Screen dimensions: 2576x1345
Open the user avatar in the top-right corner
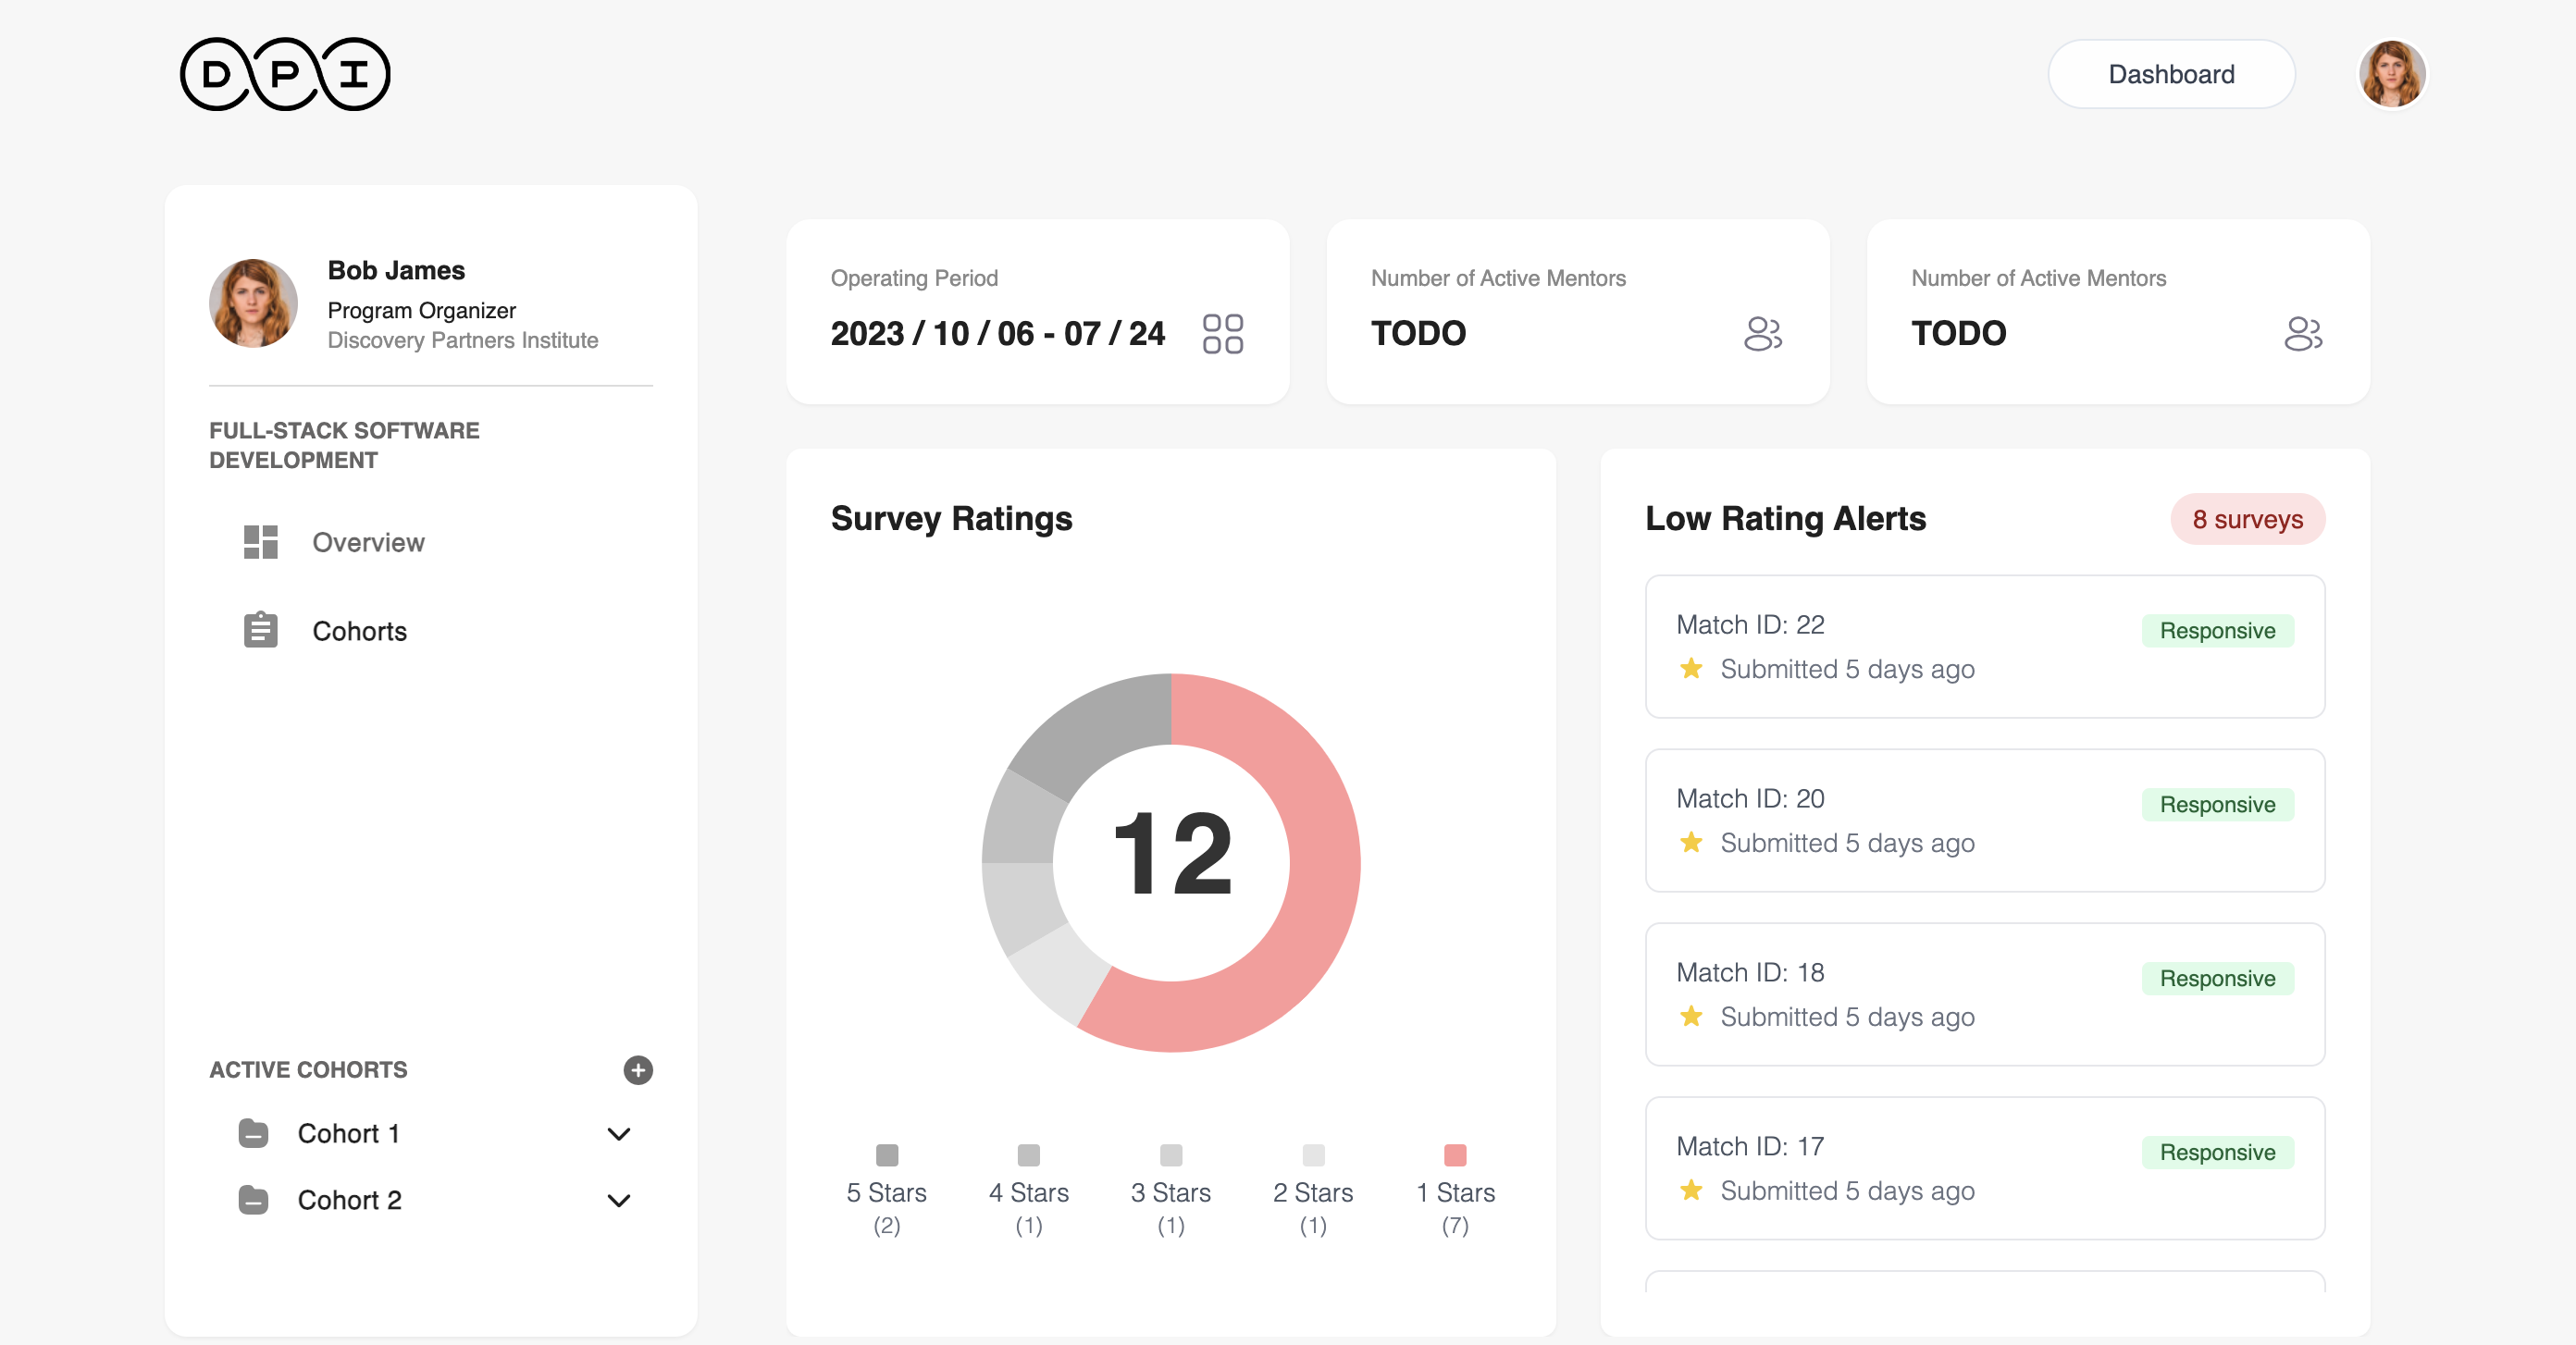pyautogui.click(x=2392, y=74)
